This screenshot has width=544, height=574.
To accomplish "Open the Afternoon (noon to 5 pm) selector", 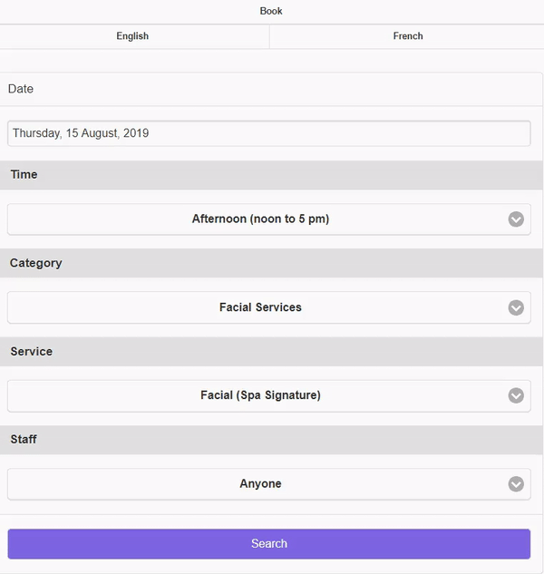I will pyautogui.click(x=269, y=219).
